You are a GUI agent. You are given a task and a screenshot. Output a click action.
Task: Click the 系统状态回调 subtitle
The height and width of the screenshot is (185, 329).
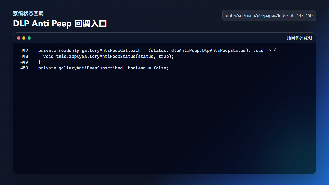click(28, 14)
